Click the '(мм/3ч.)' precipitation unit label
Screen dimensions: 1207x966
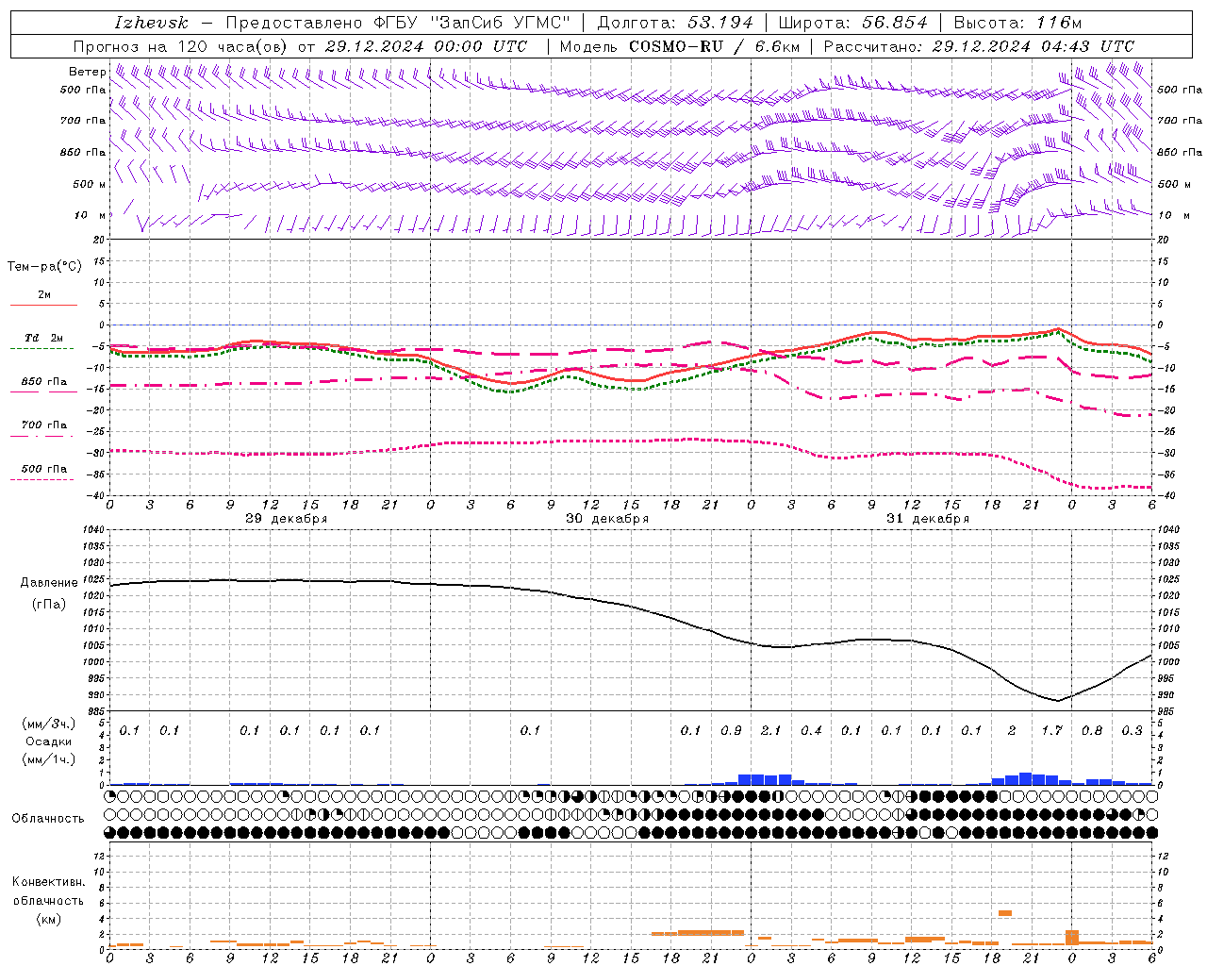coord(49,724)
